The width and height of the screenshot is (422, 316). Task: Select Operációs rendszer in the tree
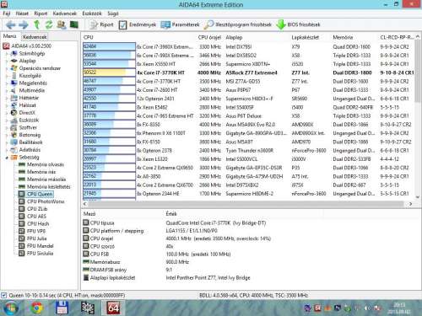40,68
